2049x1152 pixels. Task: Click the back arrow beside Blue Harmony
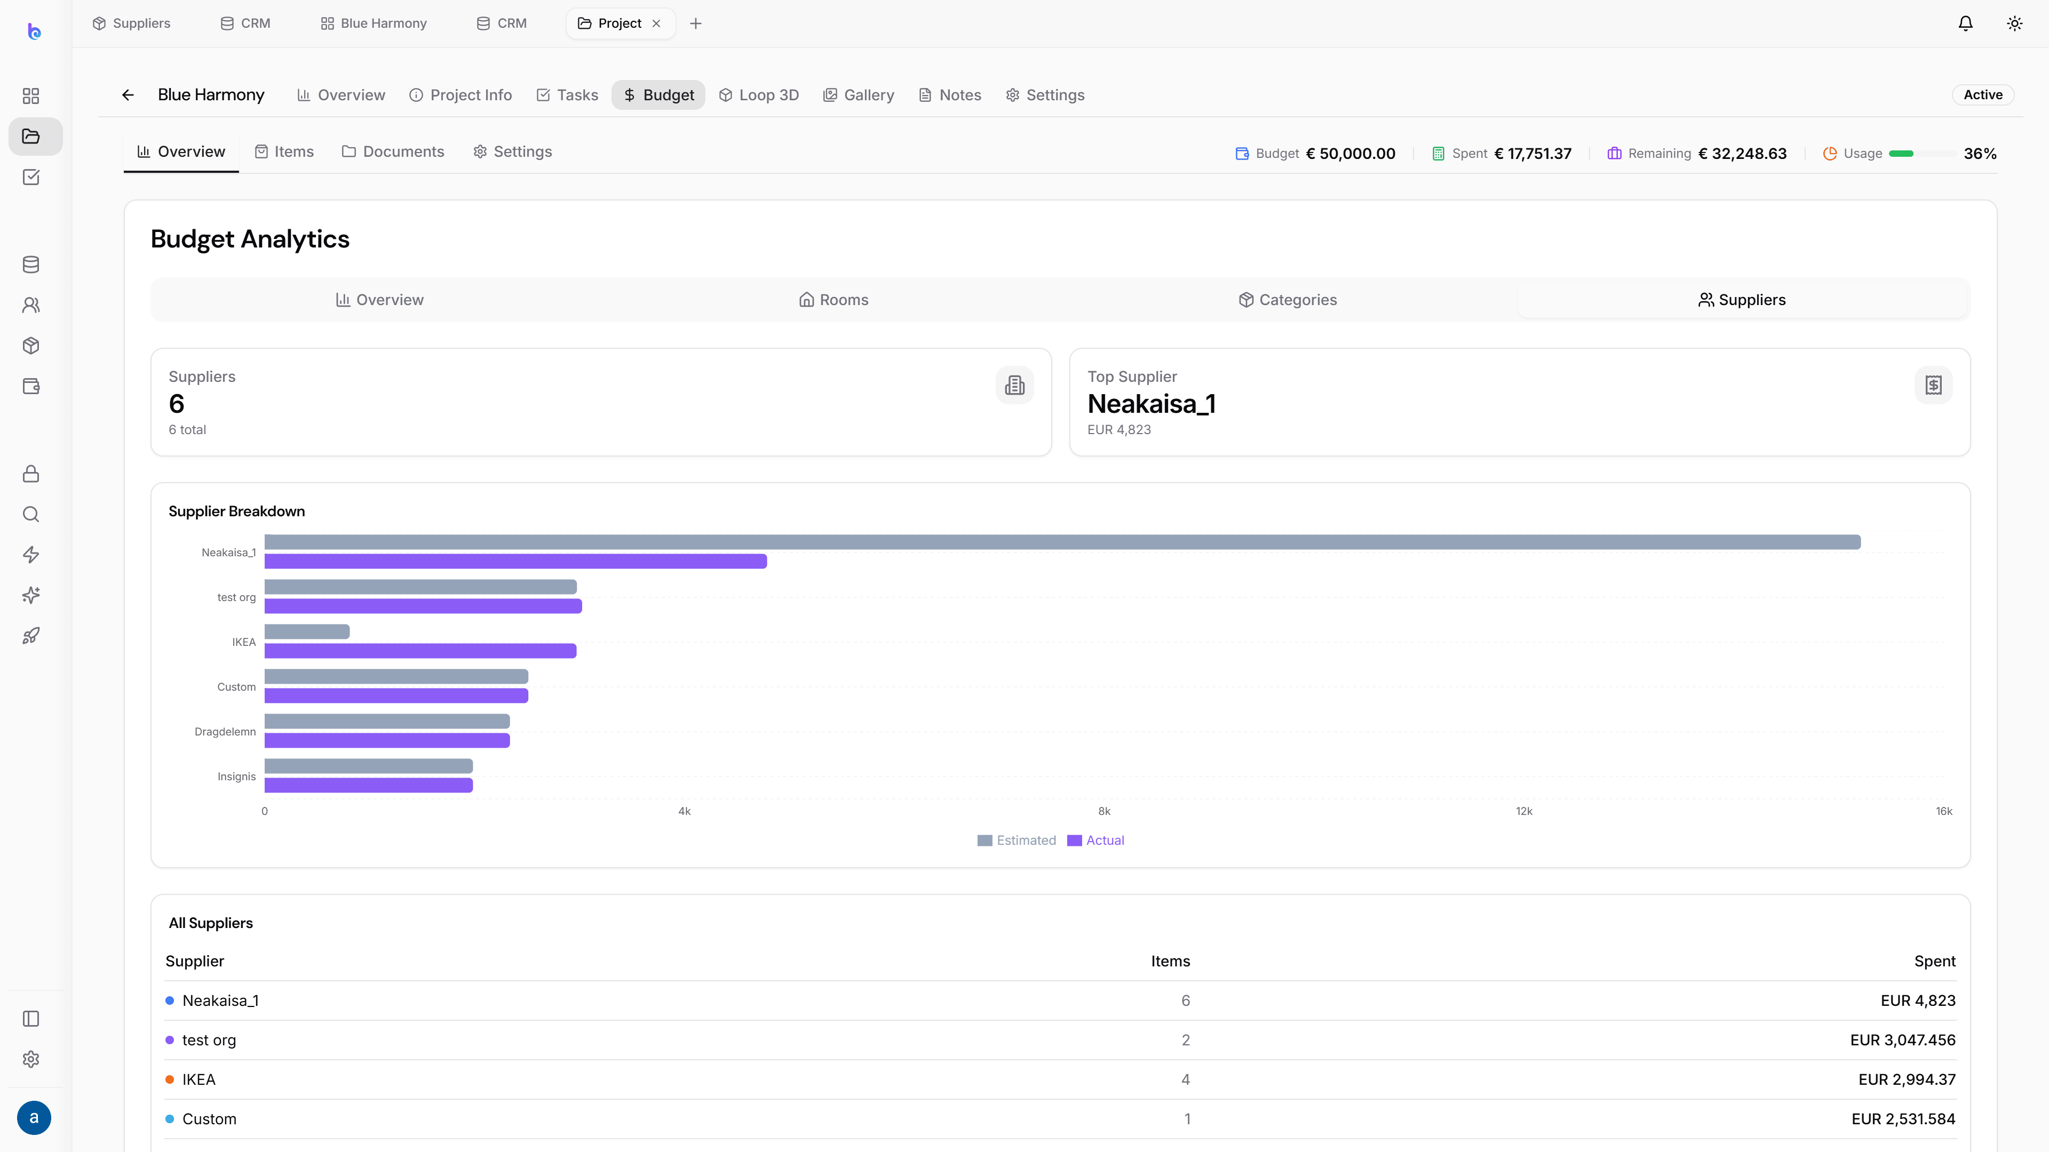point(128,94)
